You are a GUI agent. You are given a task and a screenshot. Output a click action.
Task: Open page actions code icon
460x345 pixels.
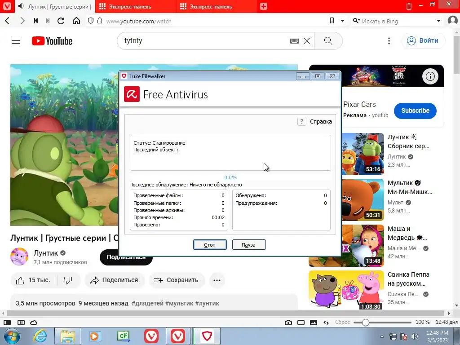coord(326,323)
